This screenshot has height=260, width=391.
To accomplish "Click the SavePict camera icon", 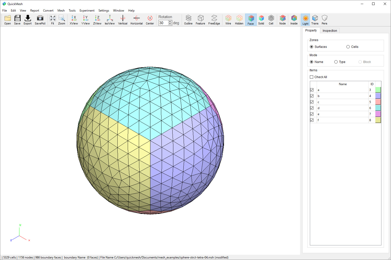I will [x=40, y=20].
